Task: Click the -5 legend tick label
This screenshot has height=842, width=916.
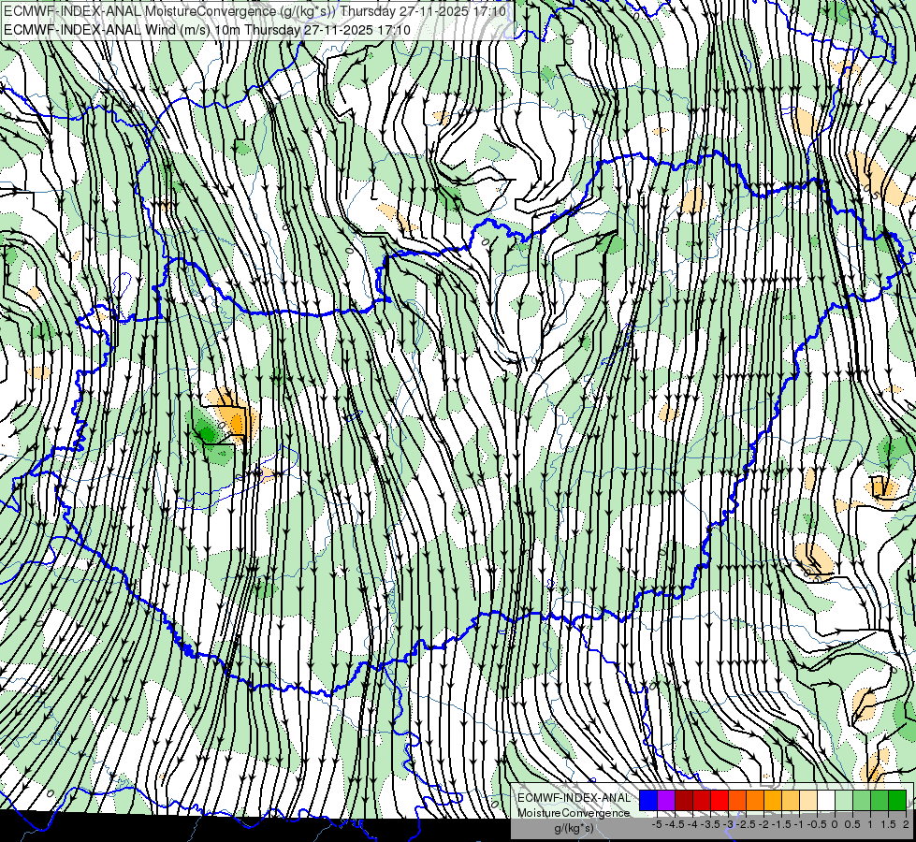Action: pos(657,824)
